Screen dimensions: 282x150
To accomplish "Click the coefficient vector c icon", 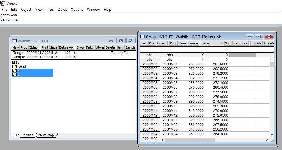I will (x=14, y=63).
